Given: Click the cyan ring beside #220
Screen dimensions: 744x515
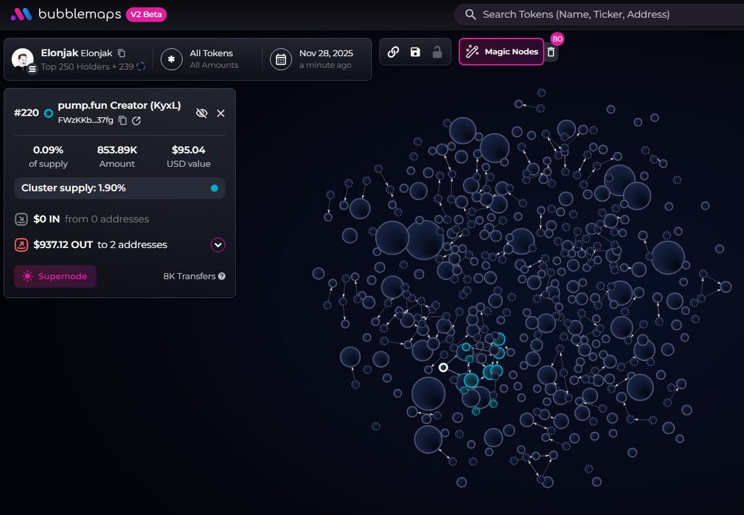Looking at the screenshot, I should 48,113.
